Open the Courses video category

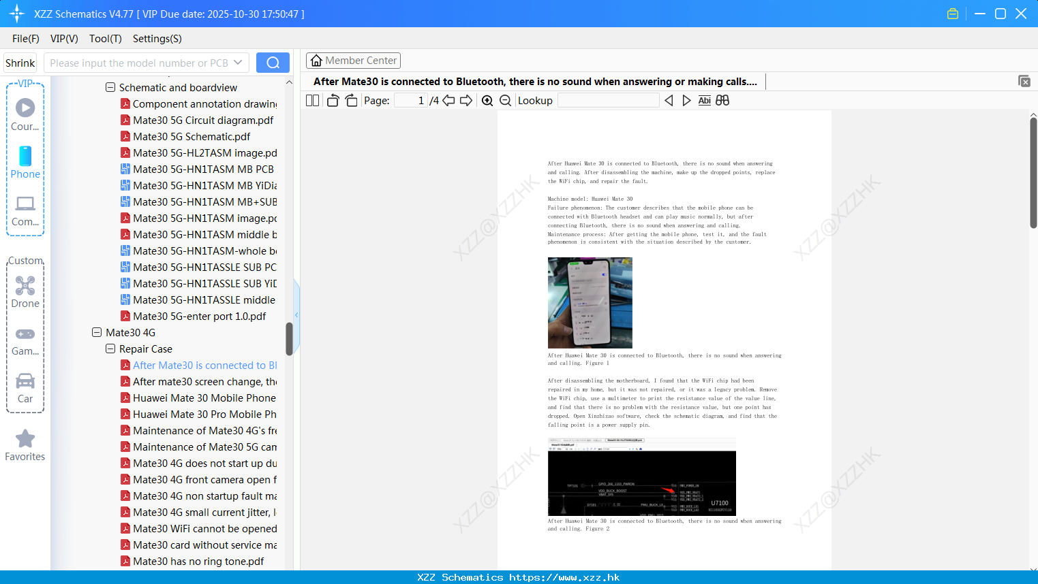tap(25, 115)
